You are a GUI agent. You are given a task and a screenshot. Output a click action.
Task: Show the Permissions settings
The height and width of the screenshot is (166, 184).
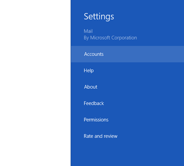127,120
